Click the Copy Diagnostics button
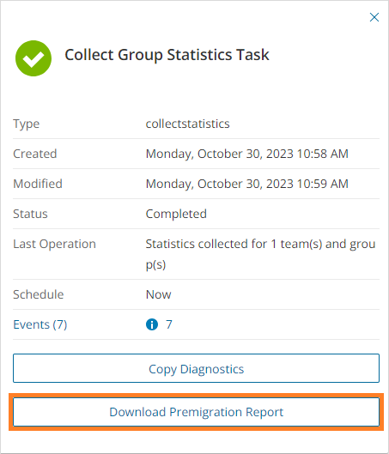The height and width of the screenshot is (454, 389). (196, 368)
